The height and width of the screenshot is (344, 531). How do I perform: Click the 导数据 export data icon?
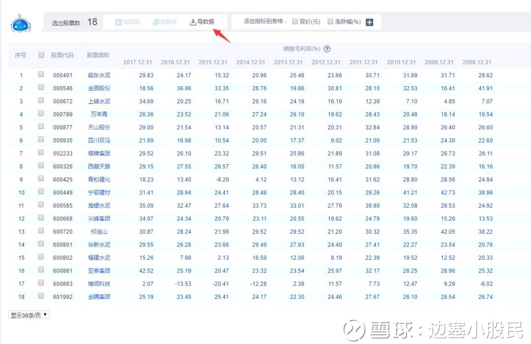point(204,21)
